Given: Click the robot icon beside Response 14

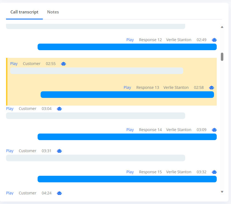Looking at the screenshot, I should (x=214, y=130).
